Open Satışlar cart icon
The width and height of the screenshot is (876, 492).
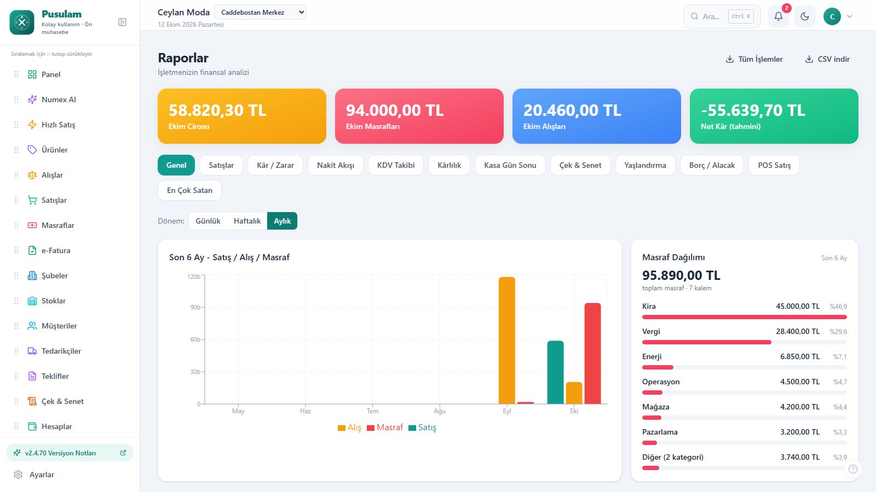pyautogui.click(x=32, y=200)
